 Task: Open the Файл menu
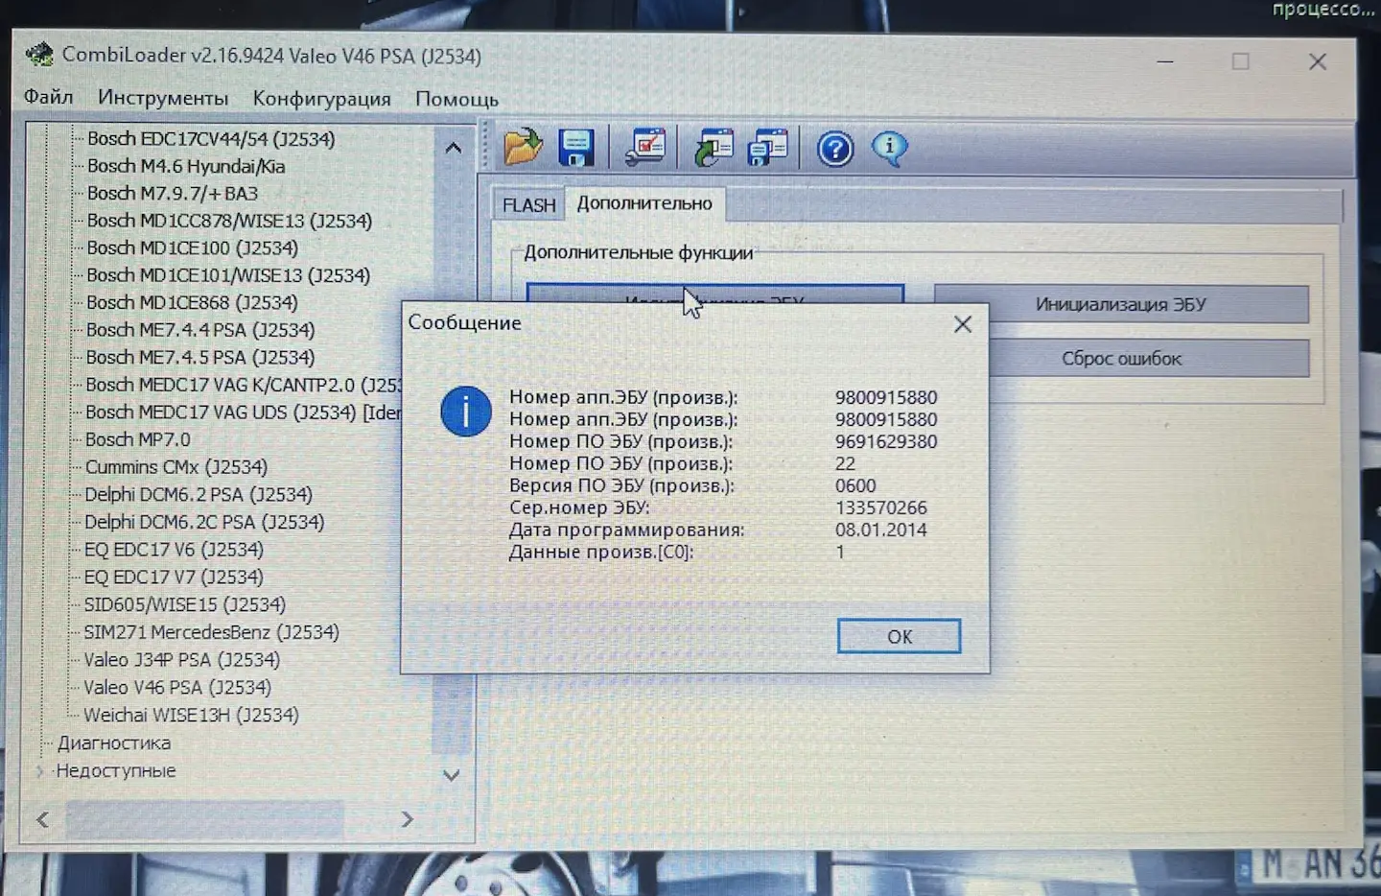point(48,97)
